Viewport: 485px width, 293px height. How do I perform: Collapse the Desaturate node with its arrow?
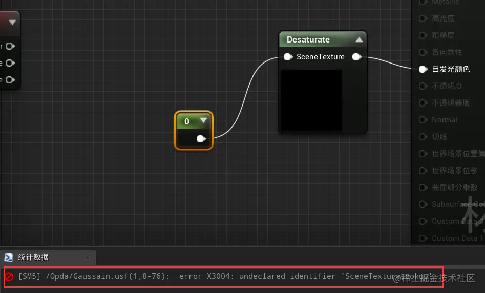(x=359, y=39)
